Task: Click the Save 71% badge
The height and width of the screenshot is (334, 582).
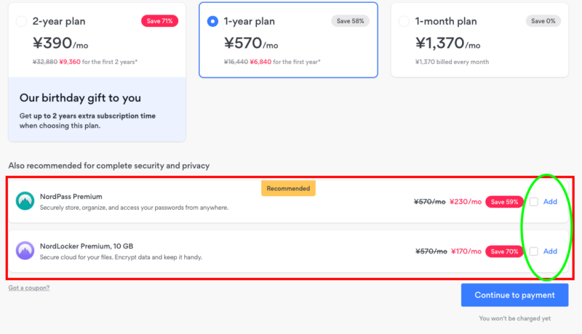Action: click(159, 21)
